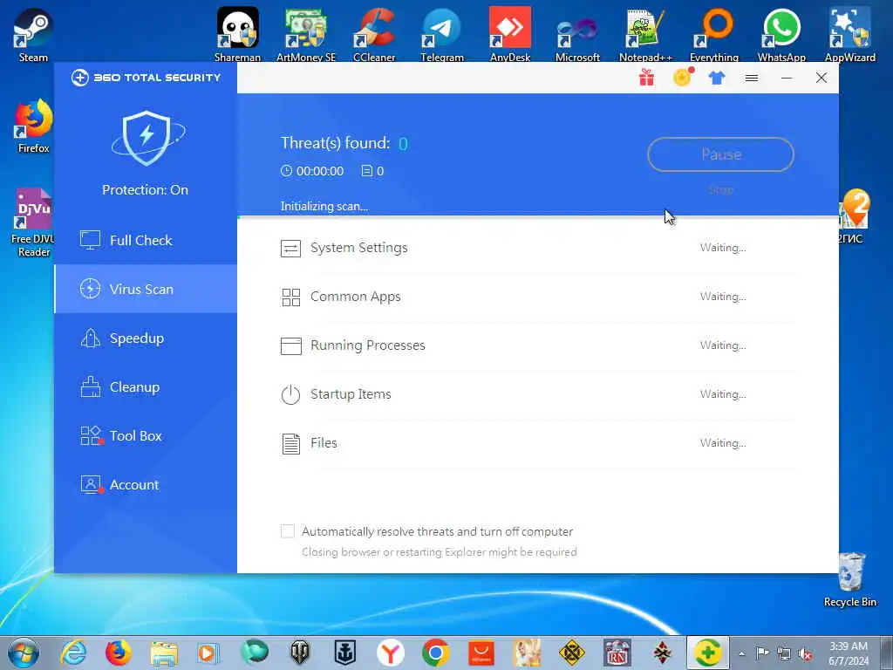This screenshot has width=893, height=670.
Task: Open ArtMoney SE desktop shortcut
Action: 306,34
